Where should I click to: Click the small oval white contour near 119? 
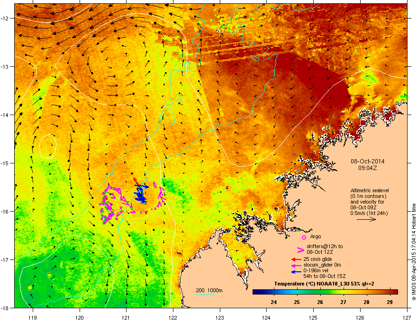(48, 146)
